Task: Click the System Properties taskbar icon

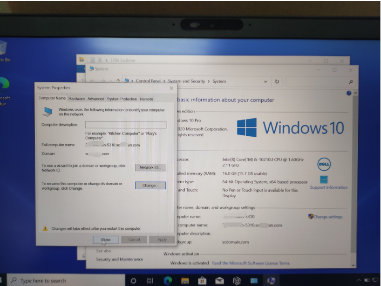Action: point(271,281)
